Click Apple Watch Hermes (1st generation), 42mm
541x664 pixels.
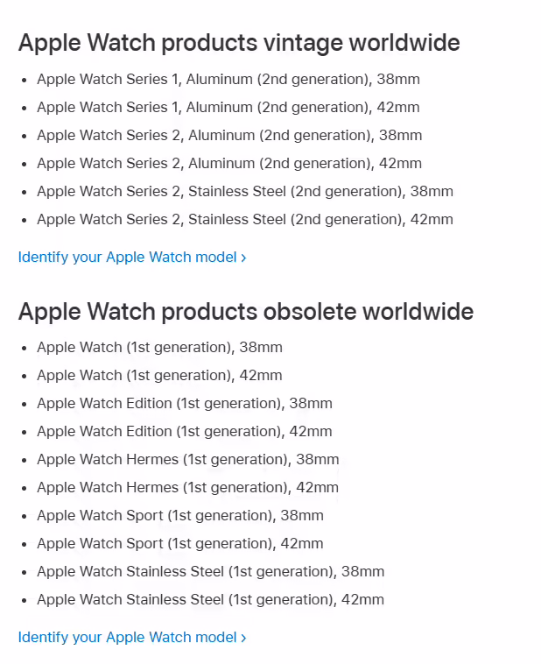188,487
